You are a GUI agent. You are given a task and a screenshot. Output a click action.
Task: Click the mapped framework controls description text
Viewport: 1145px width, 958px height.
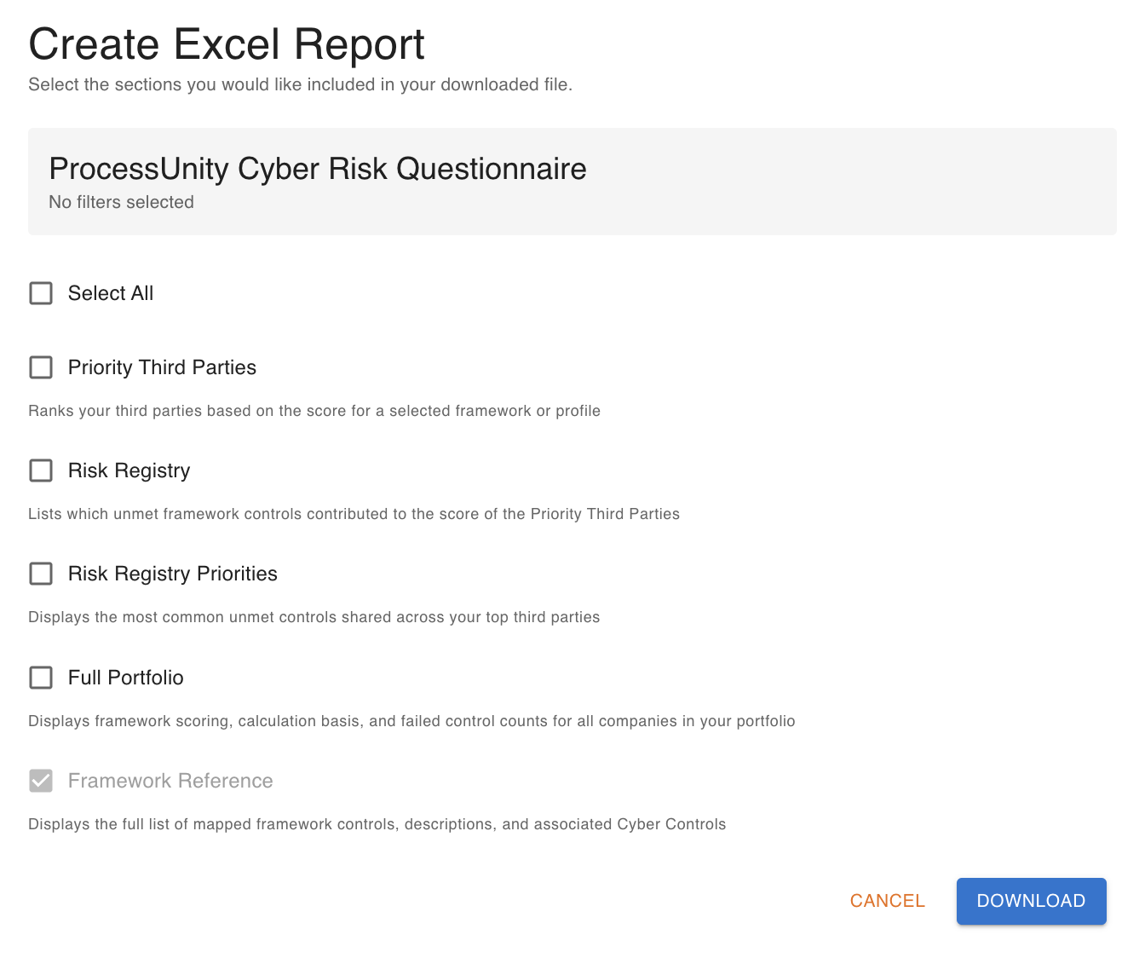coord(377,824)
